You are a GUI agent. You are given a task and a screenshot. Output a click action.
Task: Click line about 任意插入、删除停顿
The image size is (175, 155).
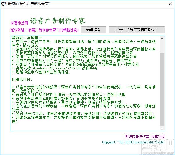74,57
